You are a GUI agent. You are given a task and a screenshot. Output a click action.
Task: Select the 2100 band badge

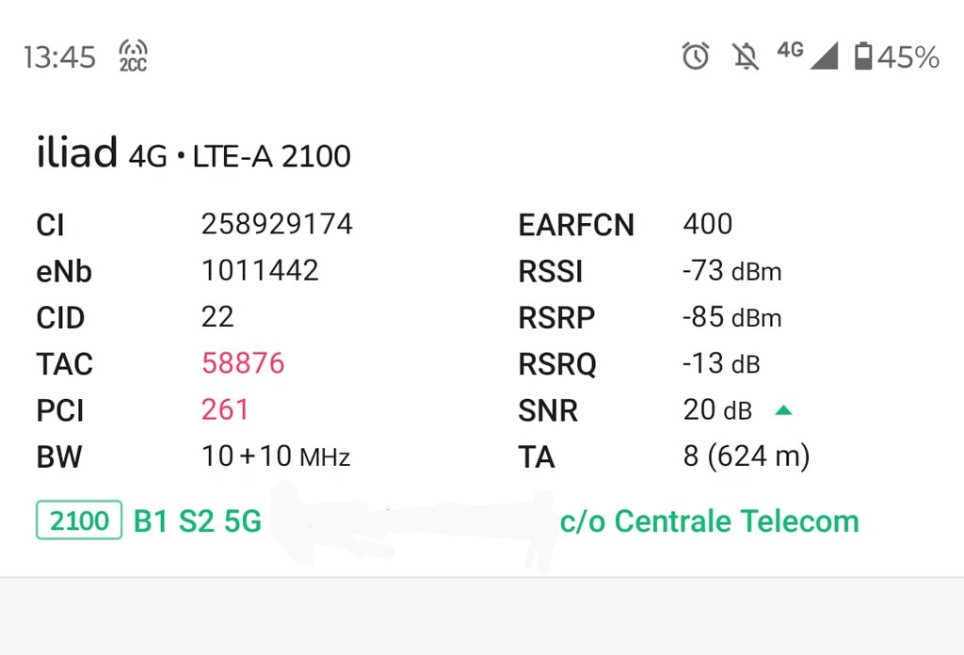[79, 520]
